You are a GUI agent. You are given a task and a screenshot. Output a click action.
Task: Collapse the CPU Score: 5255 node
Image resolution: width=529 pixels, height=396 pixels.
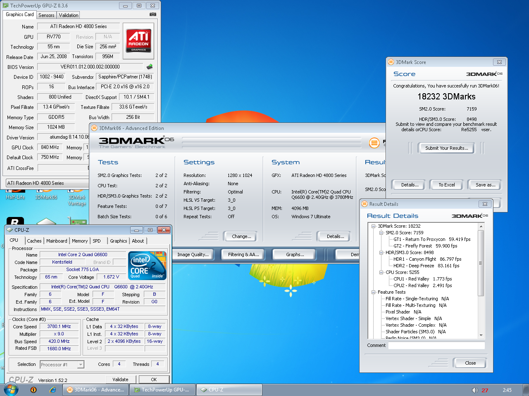point(381,272)
